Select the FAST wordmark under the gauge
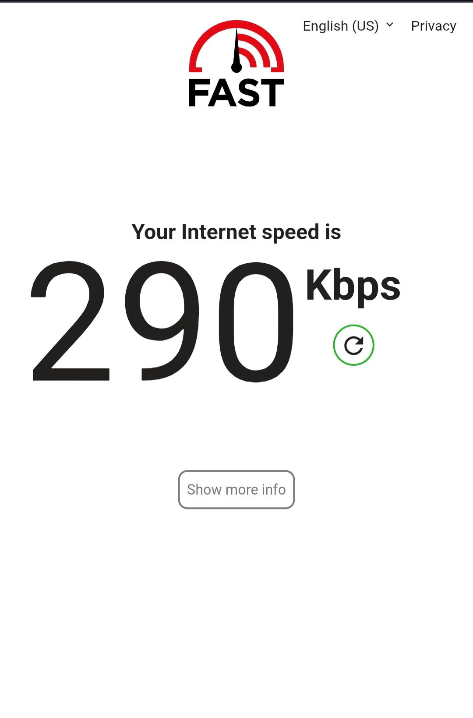 236,93
